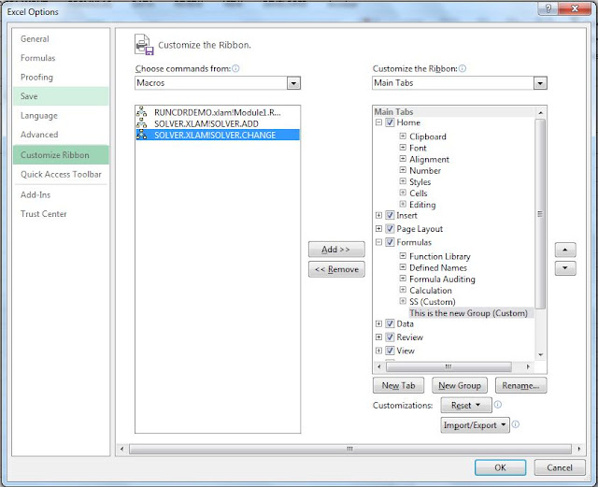Click info icon beside Customize the Ribbon label
Image resolution: width=598 pixels, height=487 pixels.
coord(463,68)
